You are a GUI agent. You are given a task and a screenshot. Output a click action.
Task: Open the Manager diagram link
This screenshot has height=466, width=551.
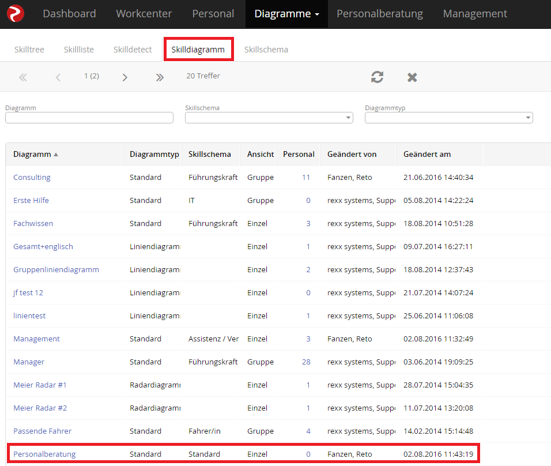(29, 362)
